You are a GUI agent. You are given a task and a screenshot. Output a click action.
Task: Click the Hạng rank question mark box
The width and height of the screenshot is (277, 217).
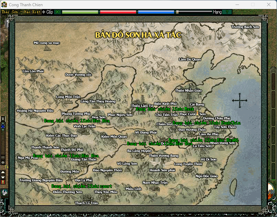[x=227, y=12]
